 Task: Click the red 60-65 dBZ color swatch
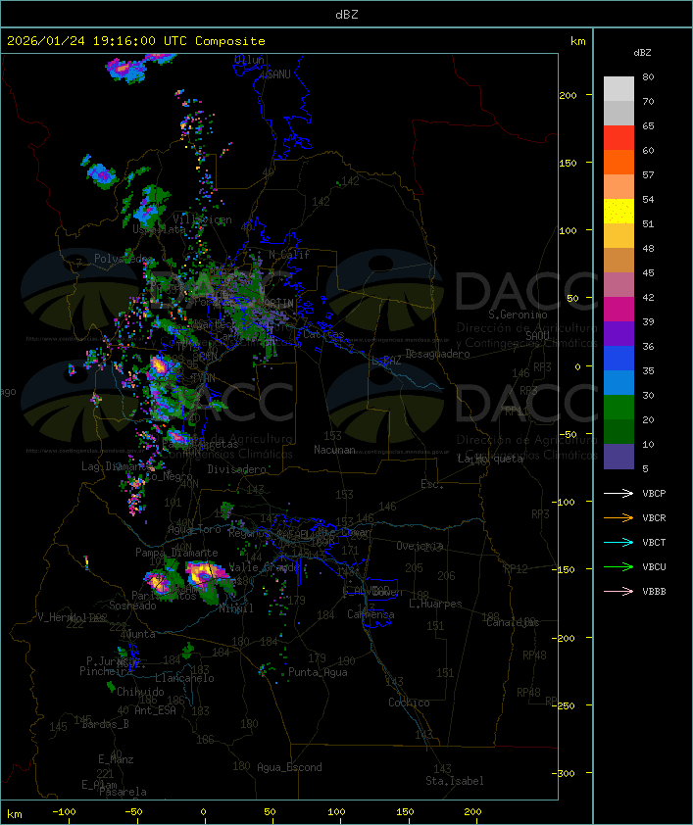(x=619, y=138)
